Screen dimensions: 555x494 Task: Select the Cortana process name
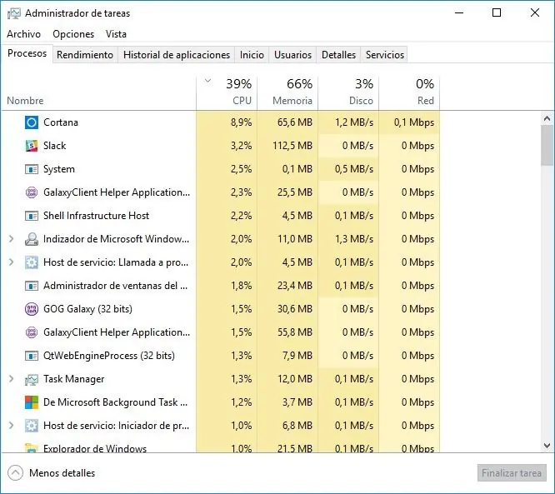click(61, 122)
